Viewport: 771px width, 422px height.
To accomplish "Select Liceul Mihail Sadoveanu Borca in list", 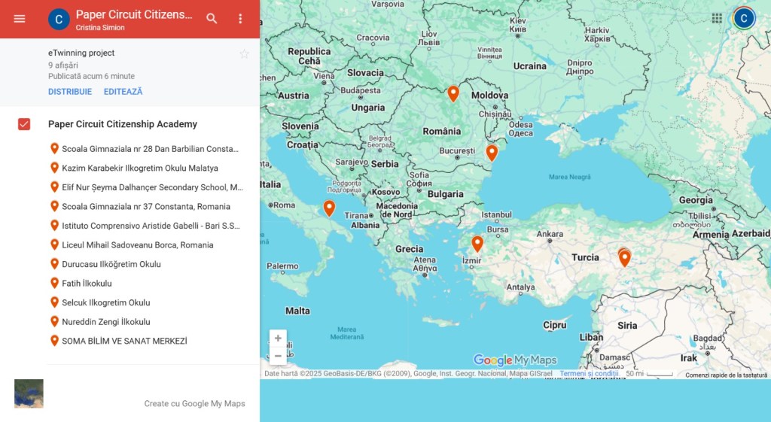I will pos(137,245).
